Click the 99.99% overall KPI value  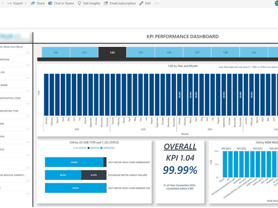point(180,170)
